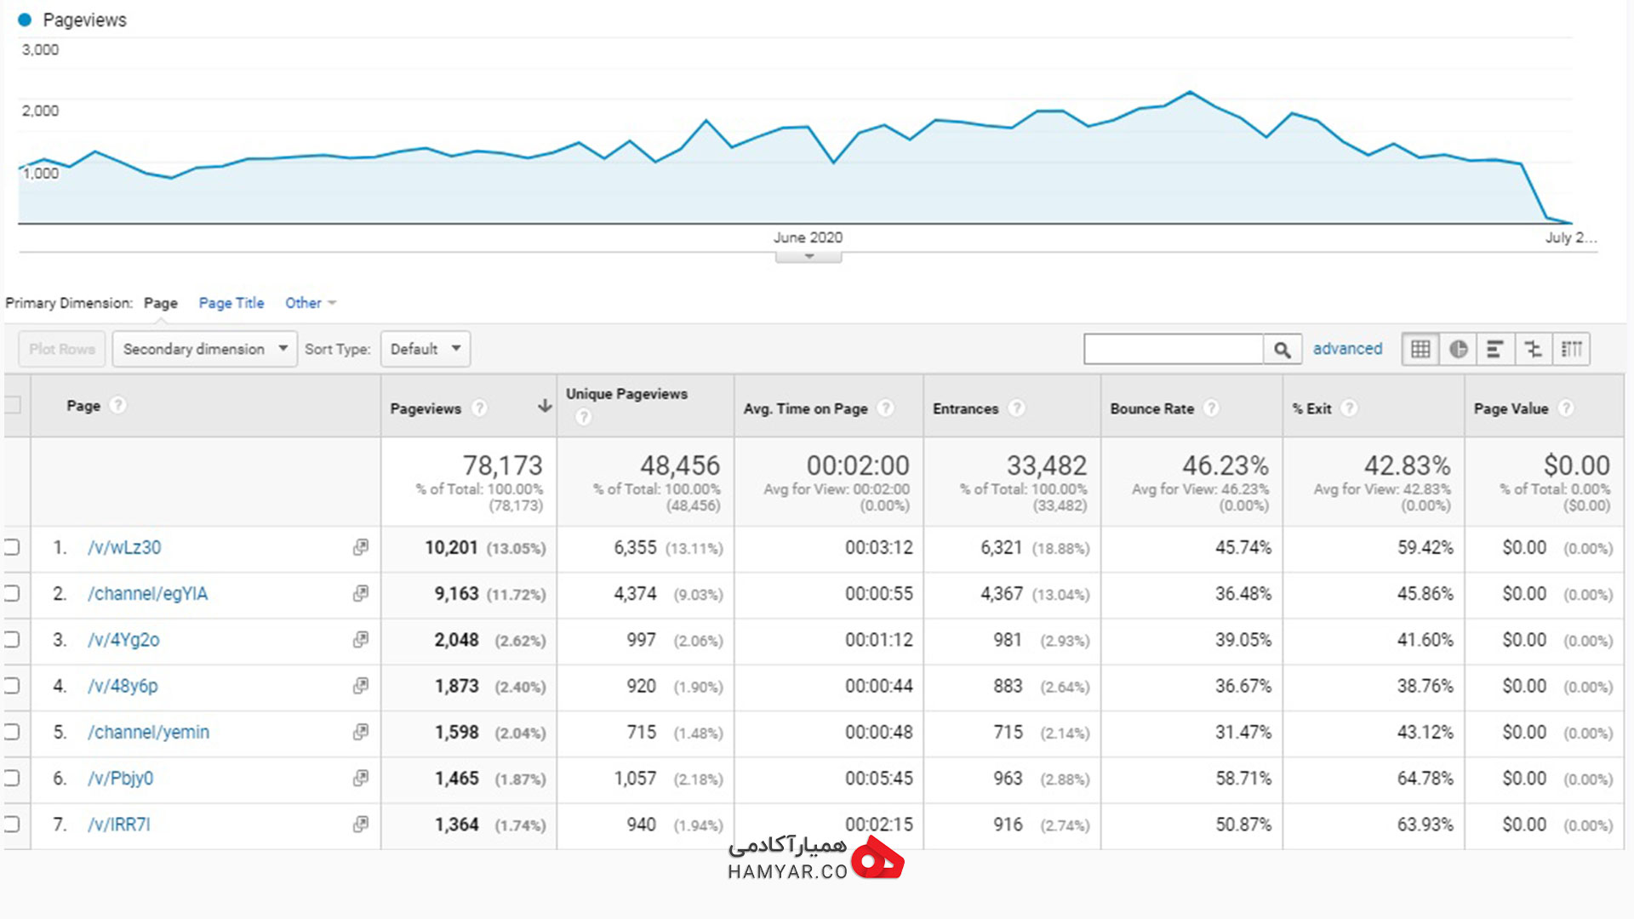Click inside the table search field
Screen dimensions: 1634x919
click(1174, 349)
